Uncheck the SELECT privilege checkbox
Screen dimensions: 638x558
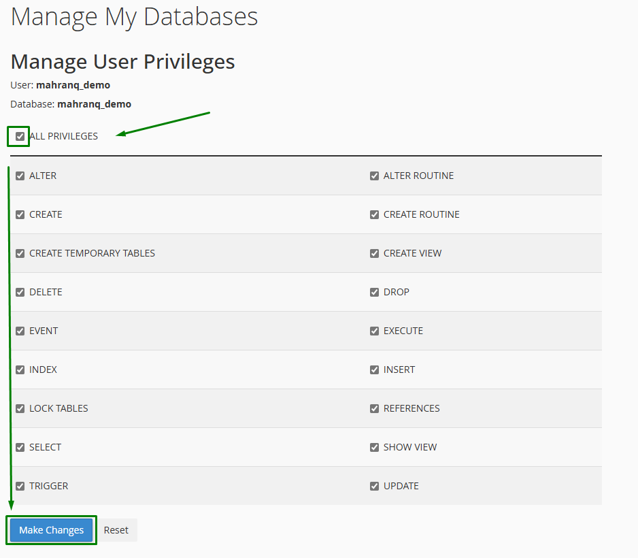[x=20, y=447]
